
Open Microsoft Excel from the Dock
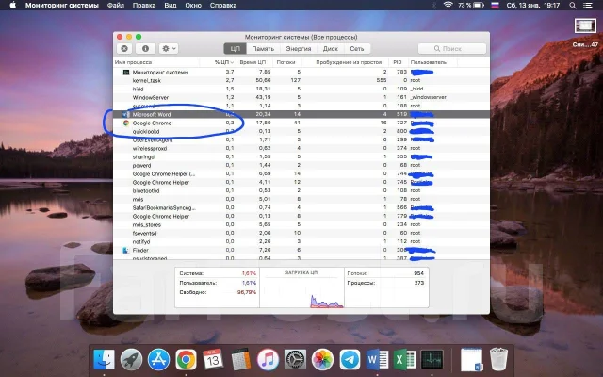coord(404,360)
